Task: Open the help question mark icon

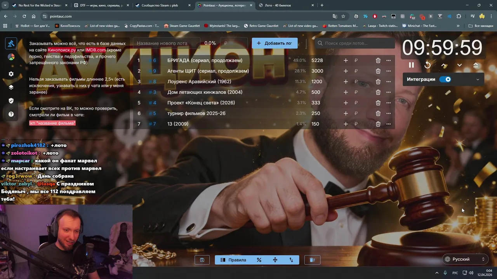Action: pyautogui.click(x=11, y=114)
